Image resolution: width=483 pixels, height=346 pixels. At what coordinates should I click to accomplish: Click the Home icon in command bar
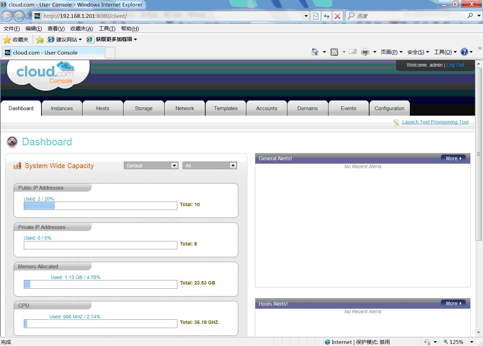click(315, 52)
